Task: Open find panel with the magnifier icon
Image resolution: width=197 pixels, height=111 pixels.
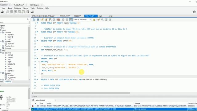Action: (102, 20)
